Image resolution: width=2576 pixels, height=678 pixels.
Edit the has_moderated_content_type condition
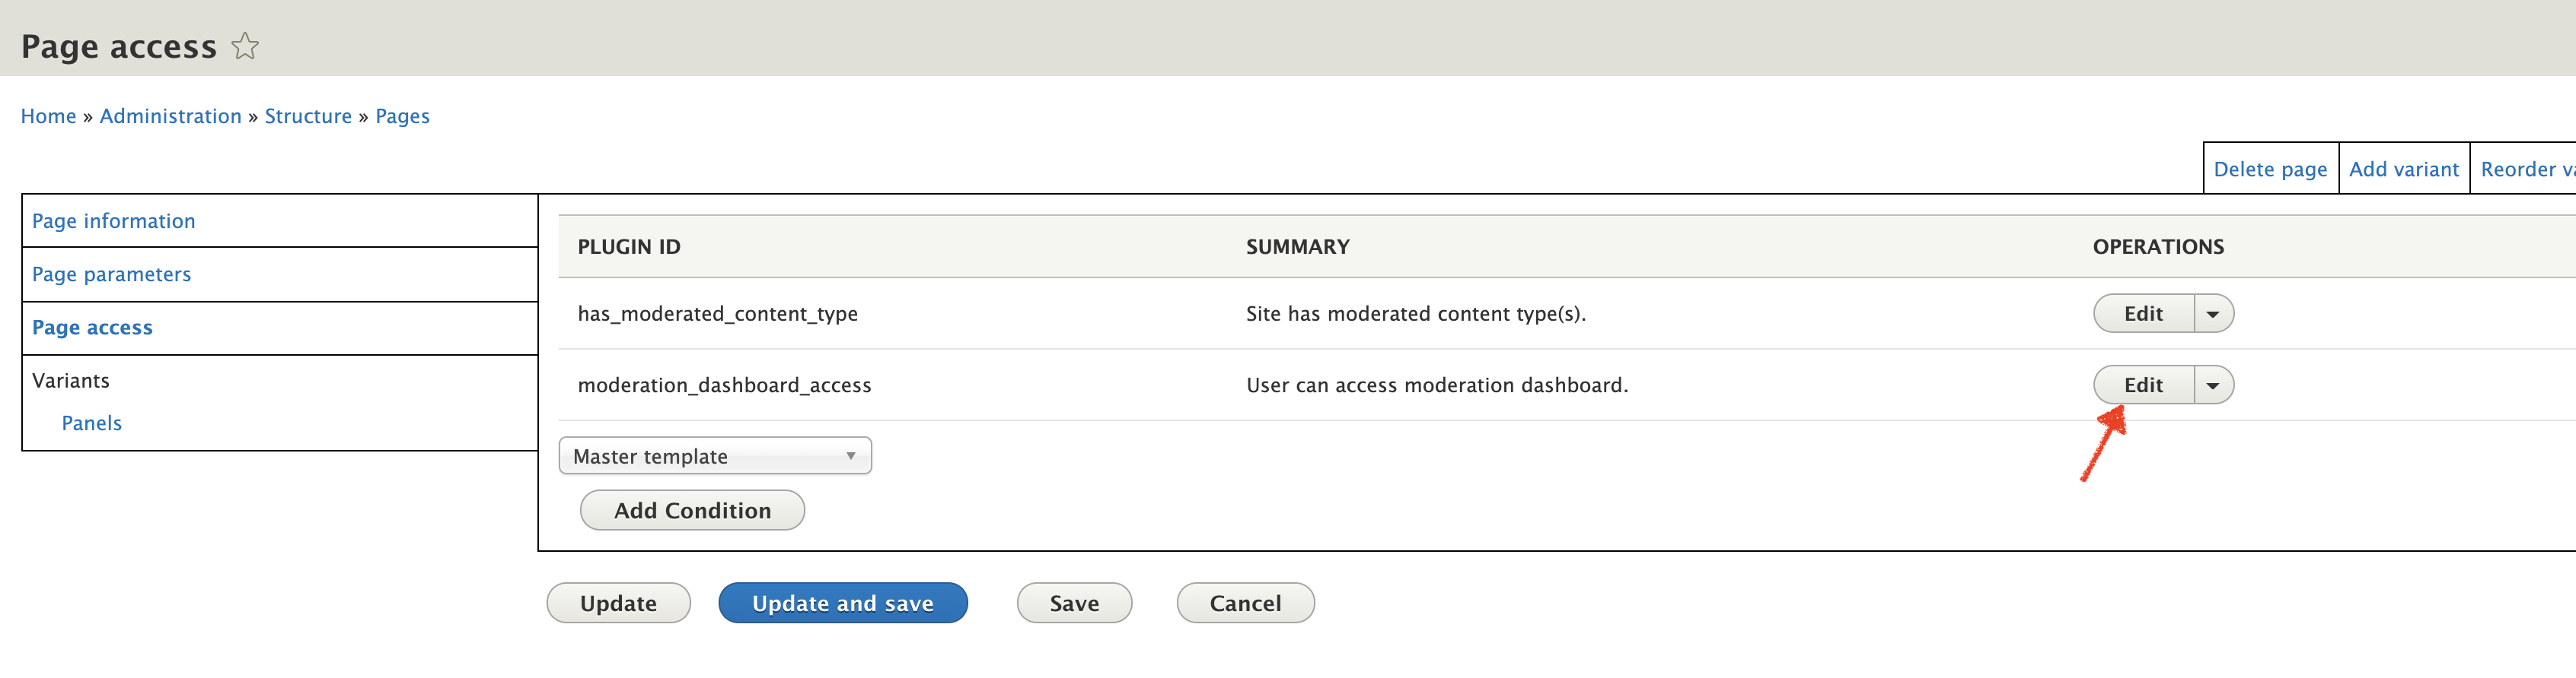pos(2142,312)
